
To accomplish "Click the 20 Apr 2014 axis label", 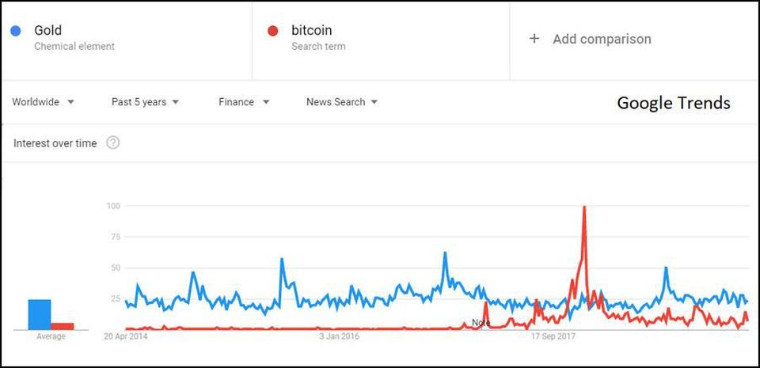I will pos(126,336).
